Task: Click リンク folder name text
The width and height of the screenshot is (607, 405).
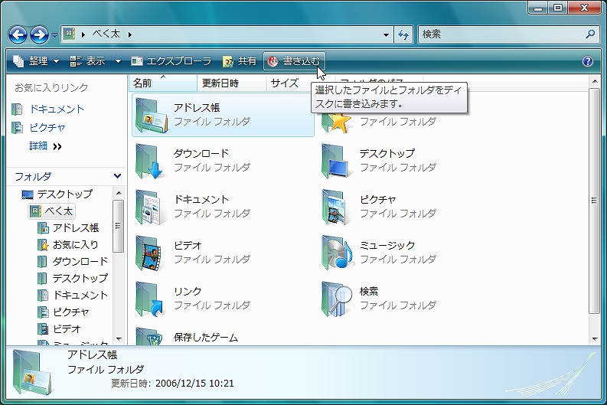Action: point(188,292)
